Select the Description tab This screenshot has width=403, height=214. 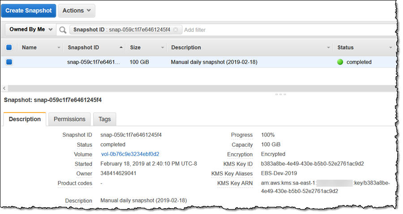[x=25, y=119]
